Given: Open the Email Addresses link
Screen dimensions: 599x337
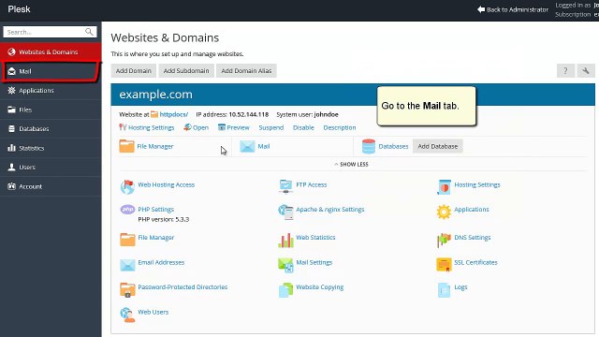Looking at the screenshot, I should (161, 262).
